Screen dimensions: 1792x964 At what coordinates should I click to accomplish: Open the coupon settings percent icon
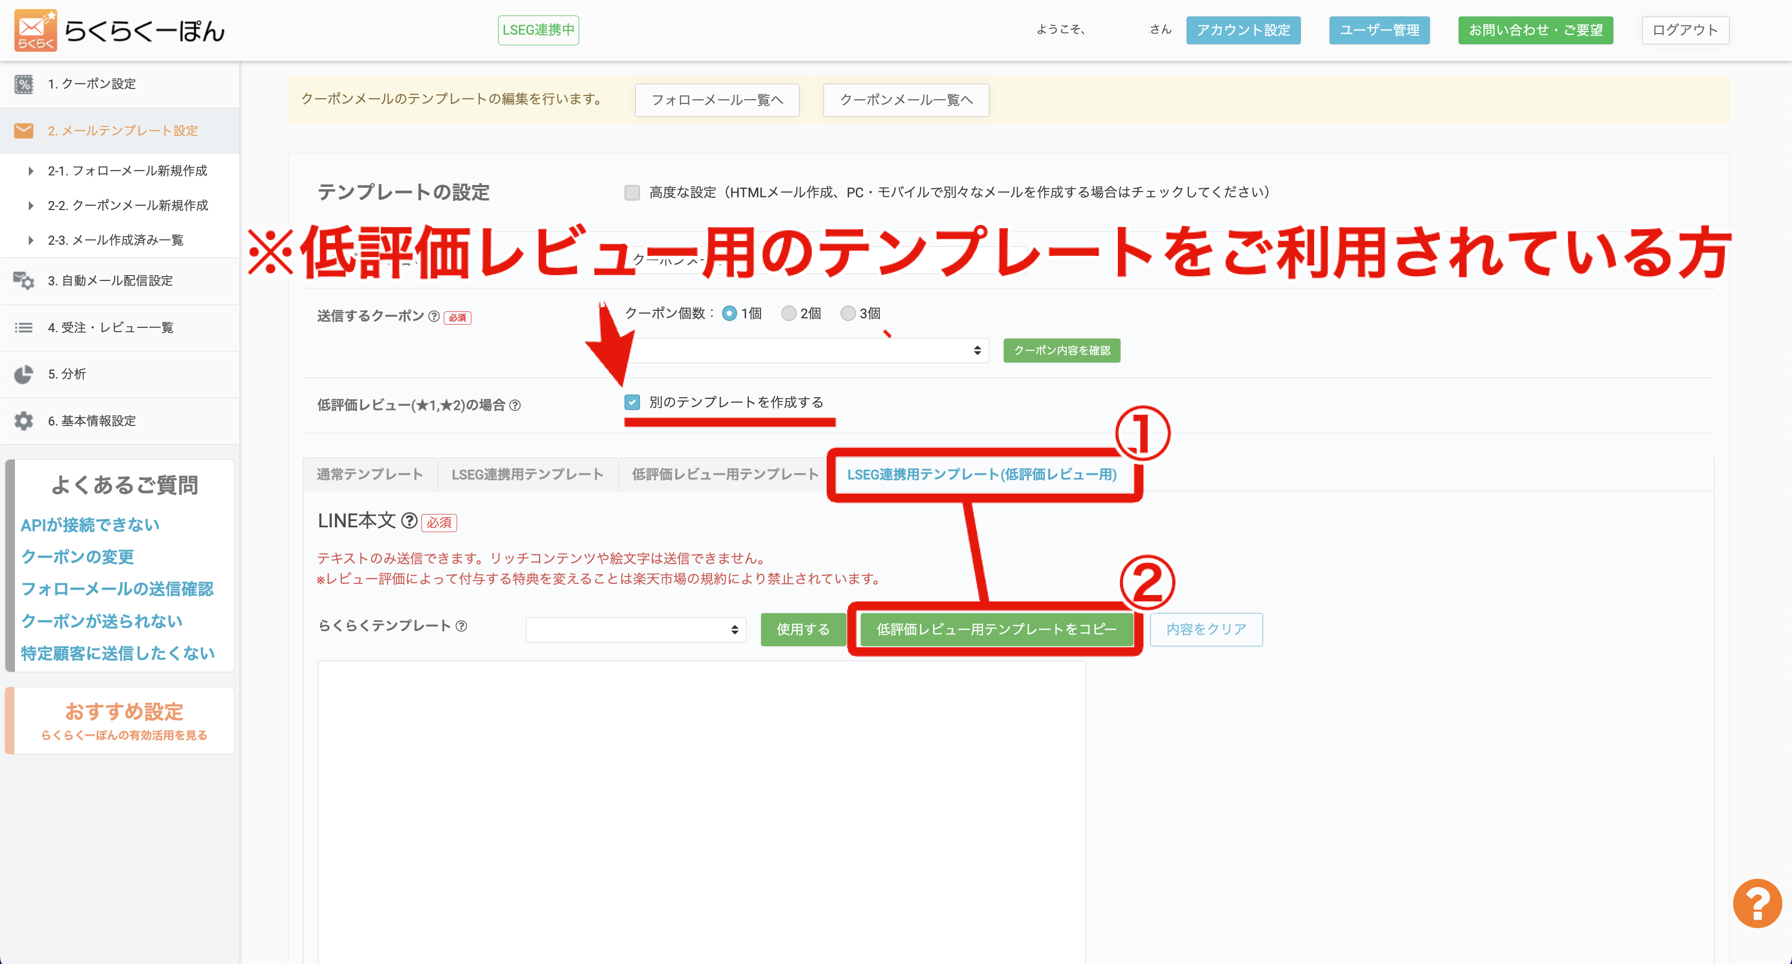(x=23, y=84)
